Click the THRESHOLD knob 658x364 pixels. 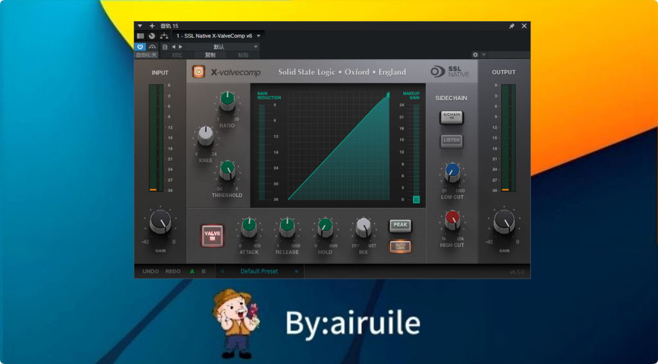tap(227, 170)
